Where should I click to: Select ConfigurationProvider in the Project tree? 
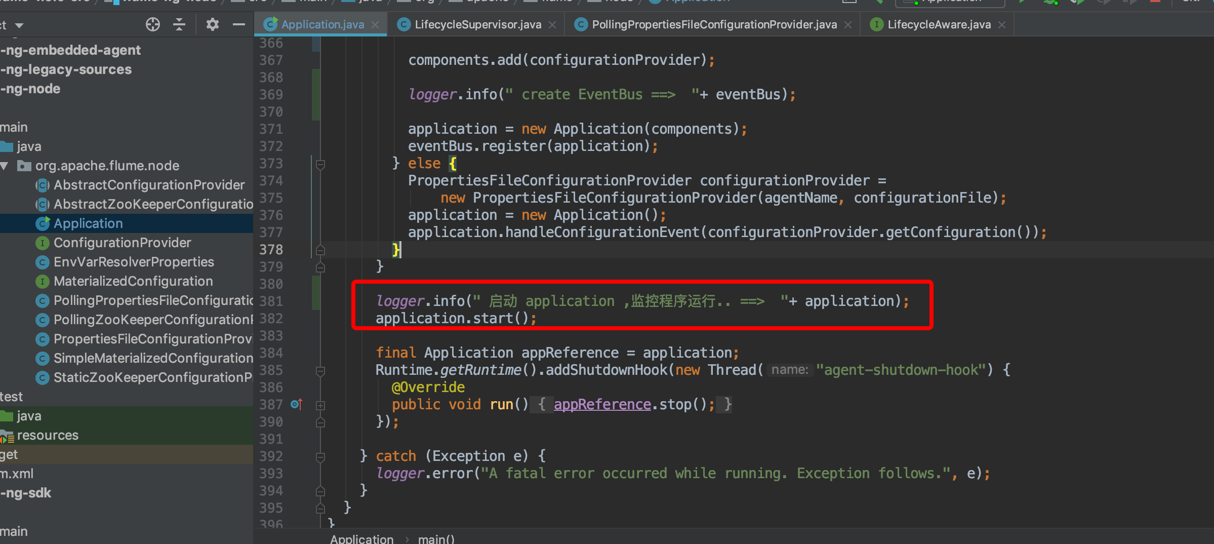point(123,242)
